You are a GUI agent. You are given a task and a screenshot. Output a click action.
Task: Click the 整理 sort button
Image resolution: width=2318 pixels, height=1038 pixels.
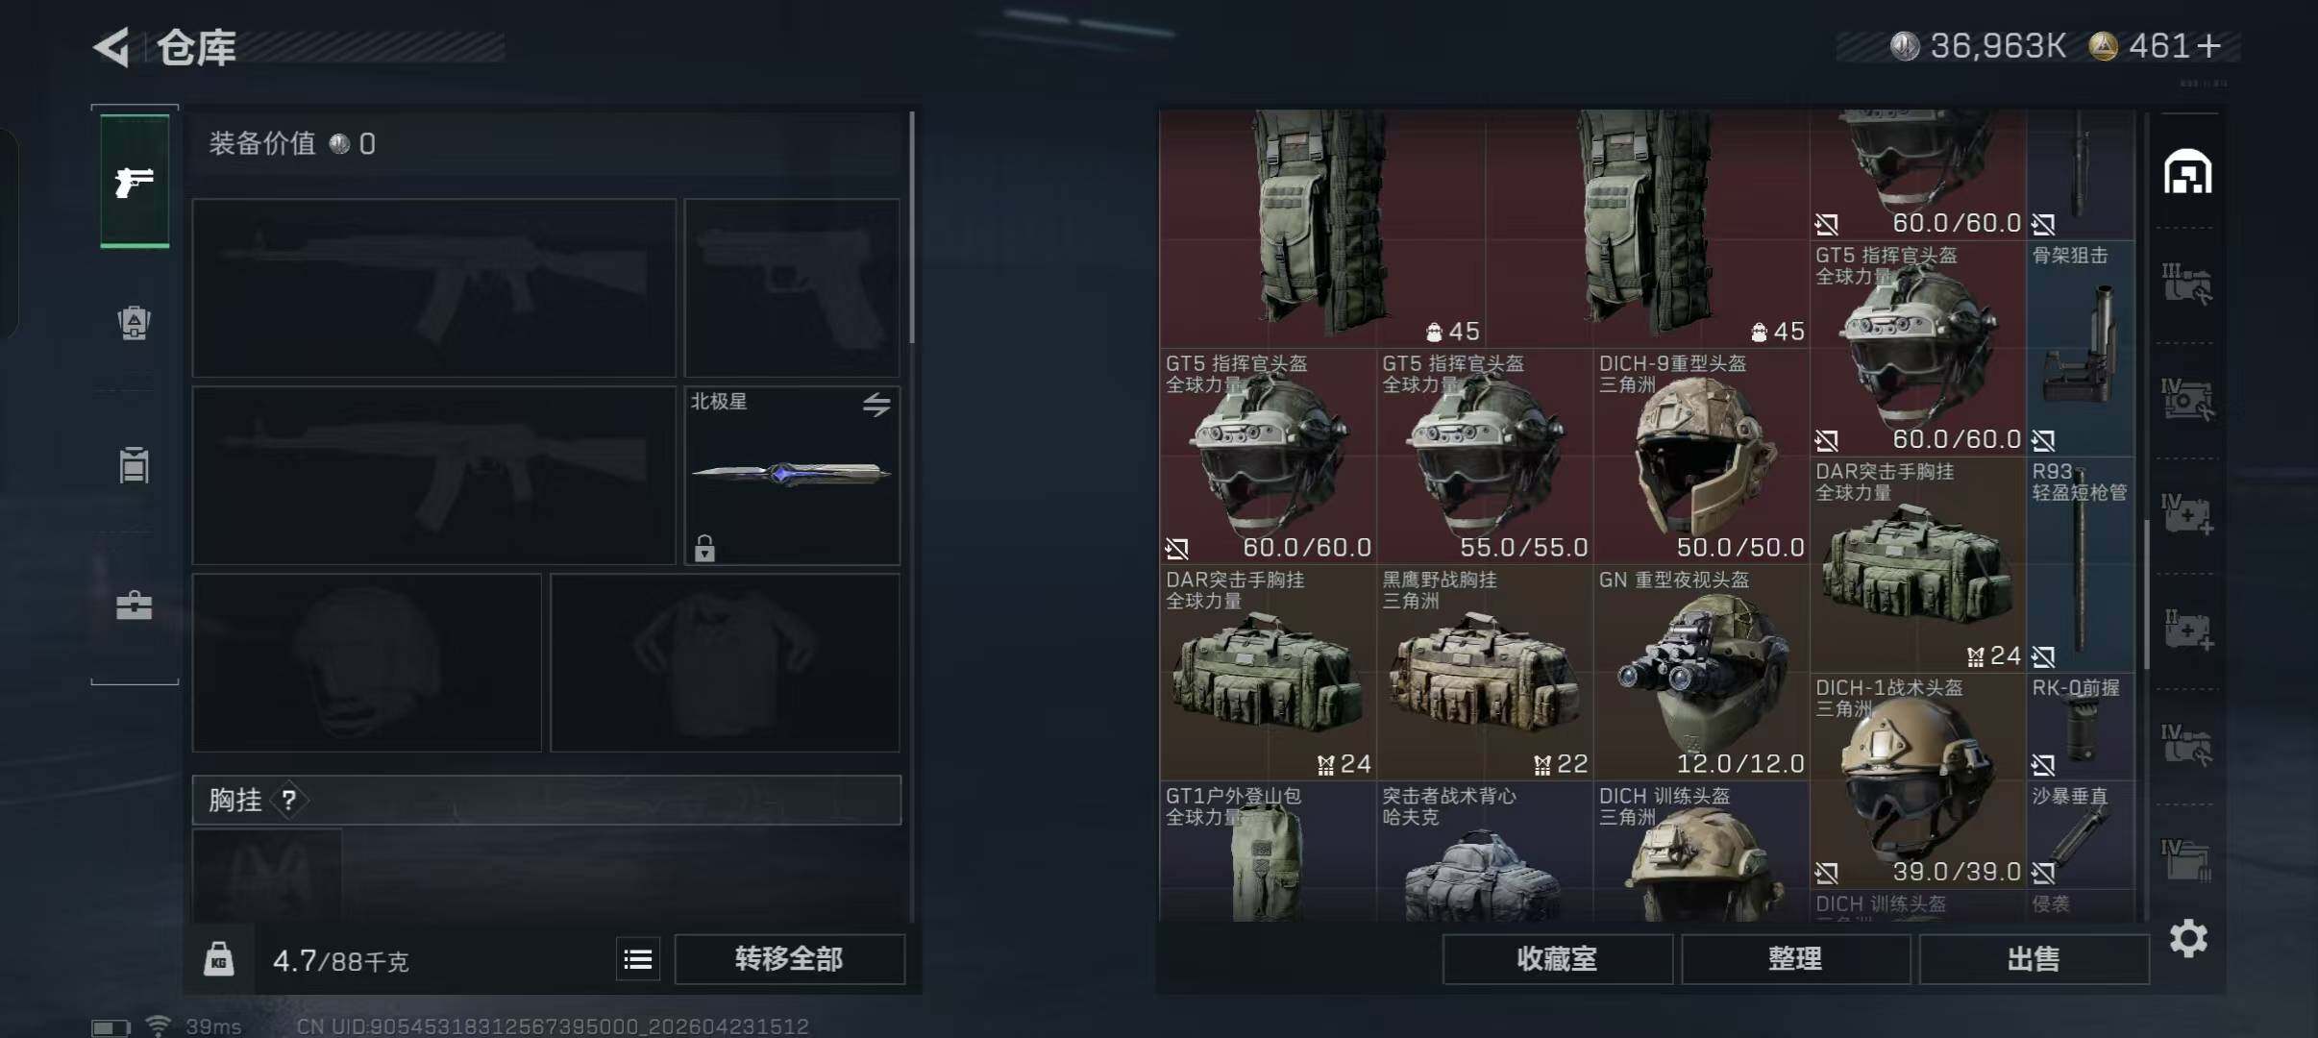[1795, 958]
